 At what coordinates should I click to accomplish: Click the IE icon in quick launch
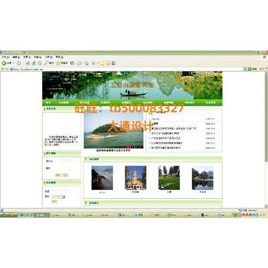[x=21, y=215]
